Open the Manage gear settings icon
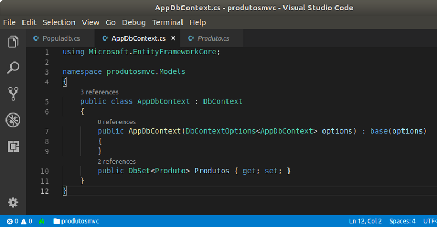The image size is (437, 227). pyautogui.click(x=13, y=202)
